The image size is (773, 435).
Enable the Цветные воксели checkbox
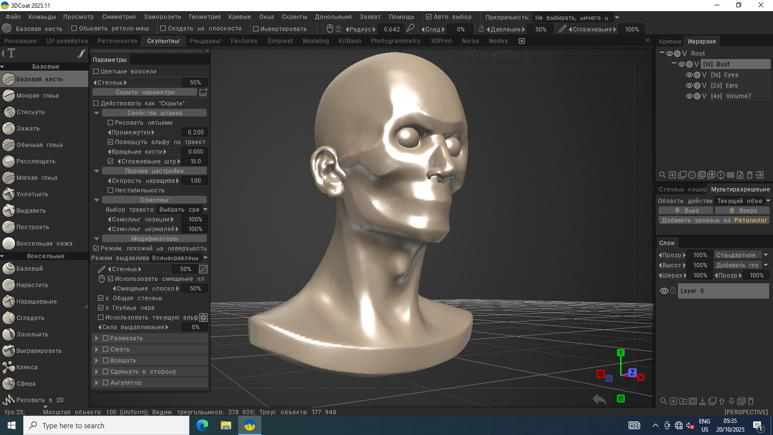coord(96,72)
